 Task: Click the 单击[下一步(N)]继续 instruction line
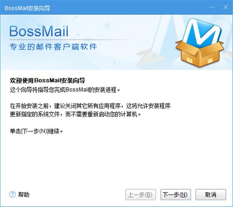tap(36, 131)
